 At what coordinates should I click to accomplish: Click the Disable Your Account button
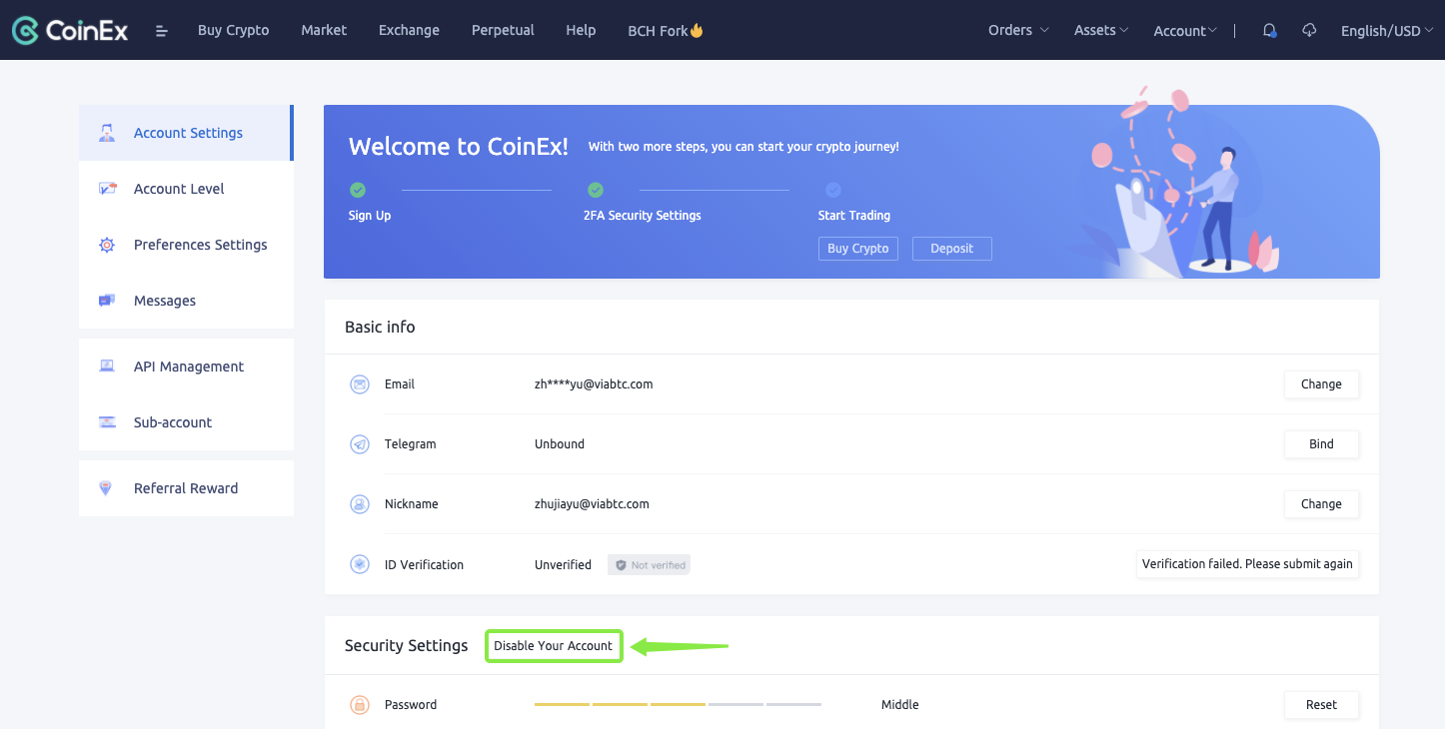[x=554, y=646]
